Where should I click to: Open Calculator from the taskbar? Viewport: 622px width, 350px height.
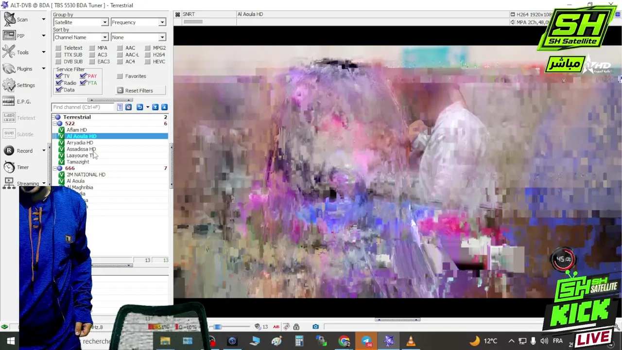pyautogui.click(x=299, y=341)
